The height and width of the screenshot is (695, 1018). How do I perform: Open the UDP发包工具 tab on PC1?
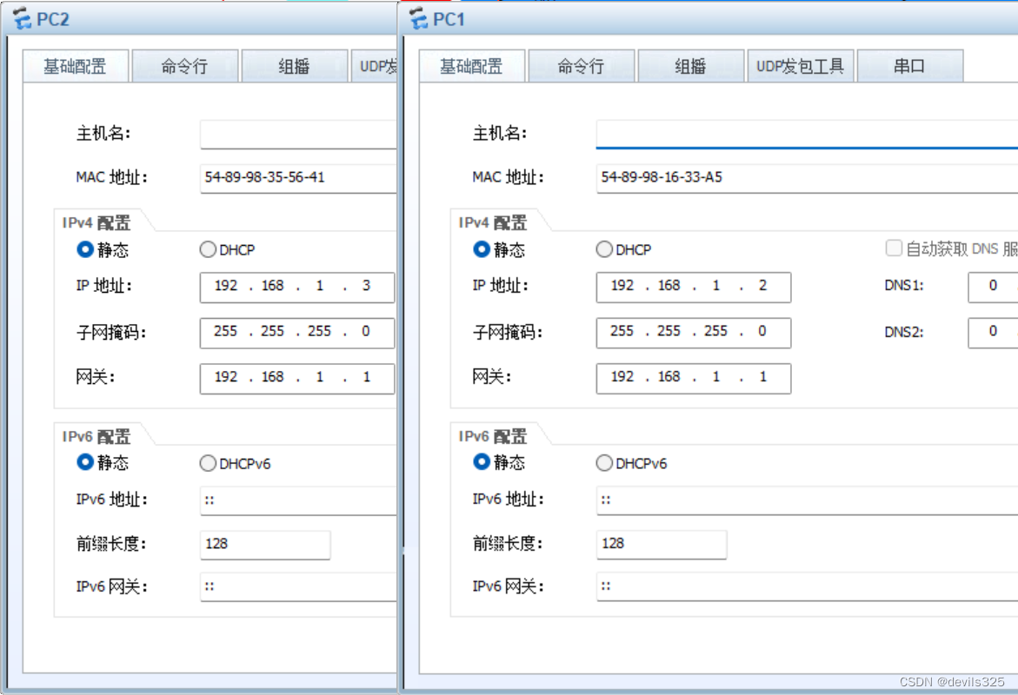coord(801,64)
